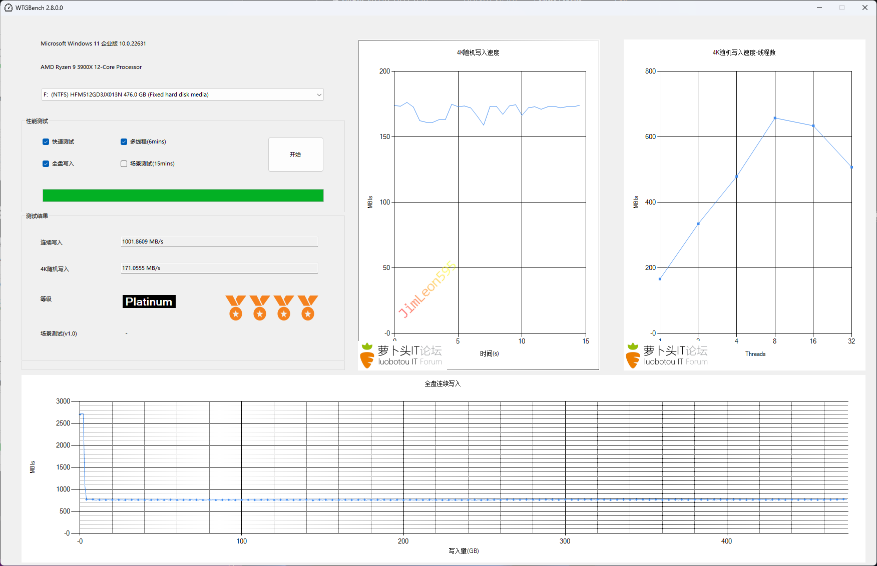Toggle the 全盘写入 checkbox
The width and height of the screenshot is (877, 566).
tap(46, 164)
